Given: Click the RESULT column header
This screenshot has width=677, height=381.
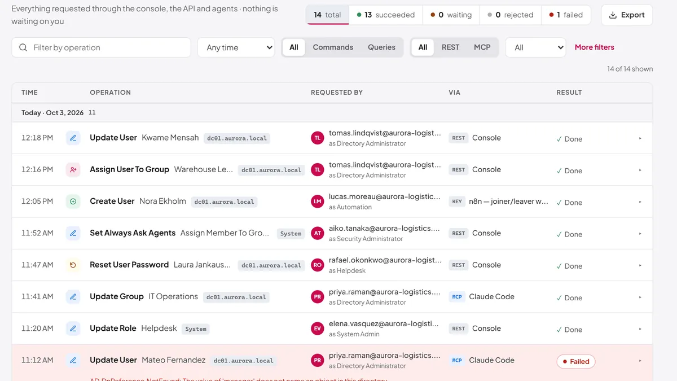Looking at the screenshot, I should click(x=569, y=93).
